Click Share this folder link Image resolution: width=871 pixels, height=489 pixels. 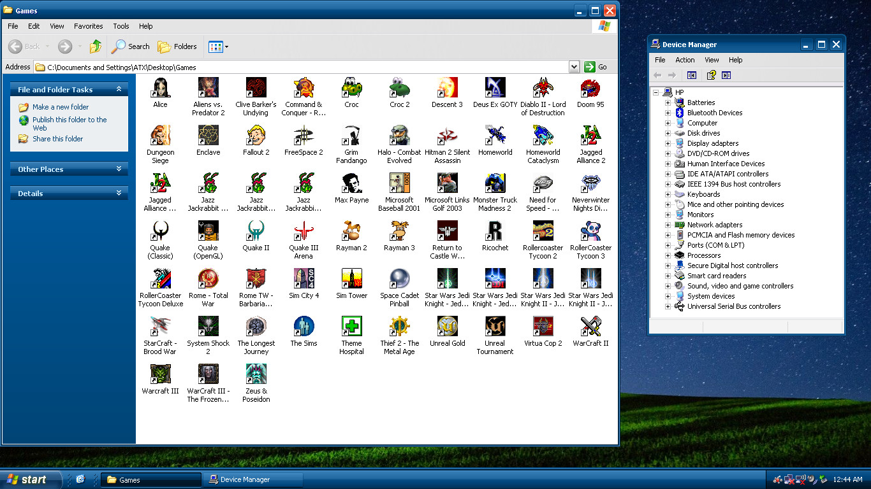pyautogui.click(x=57, y=139)
